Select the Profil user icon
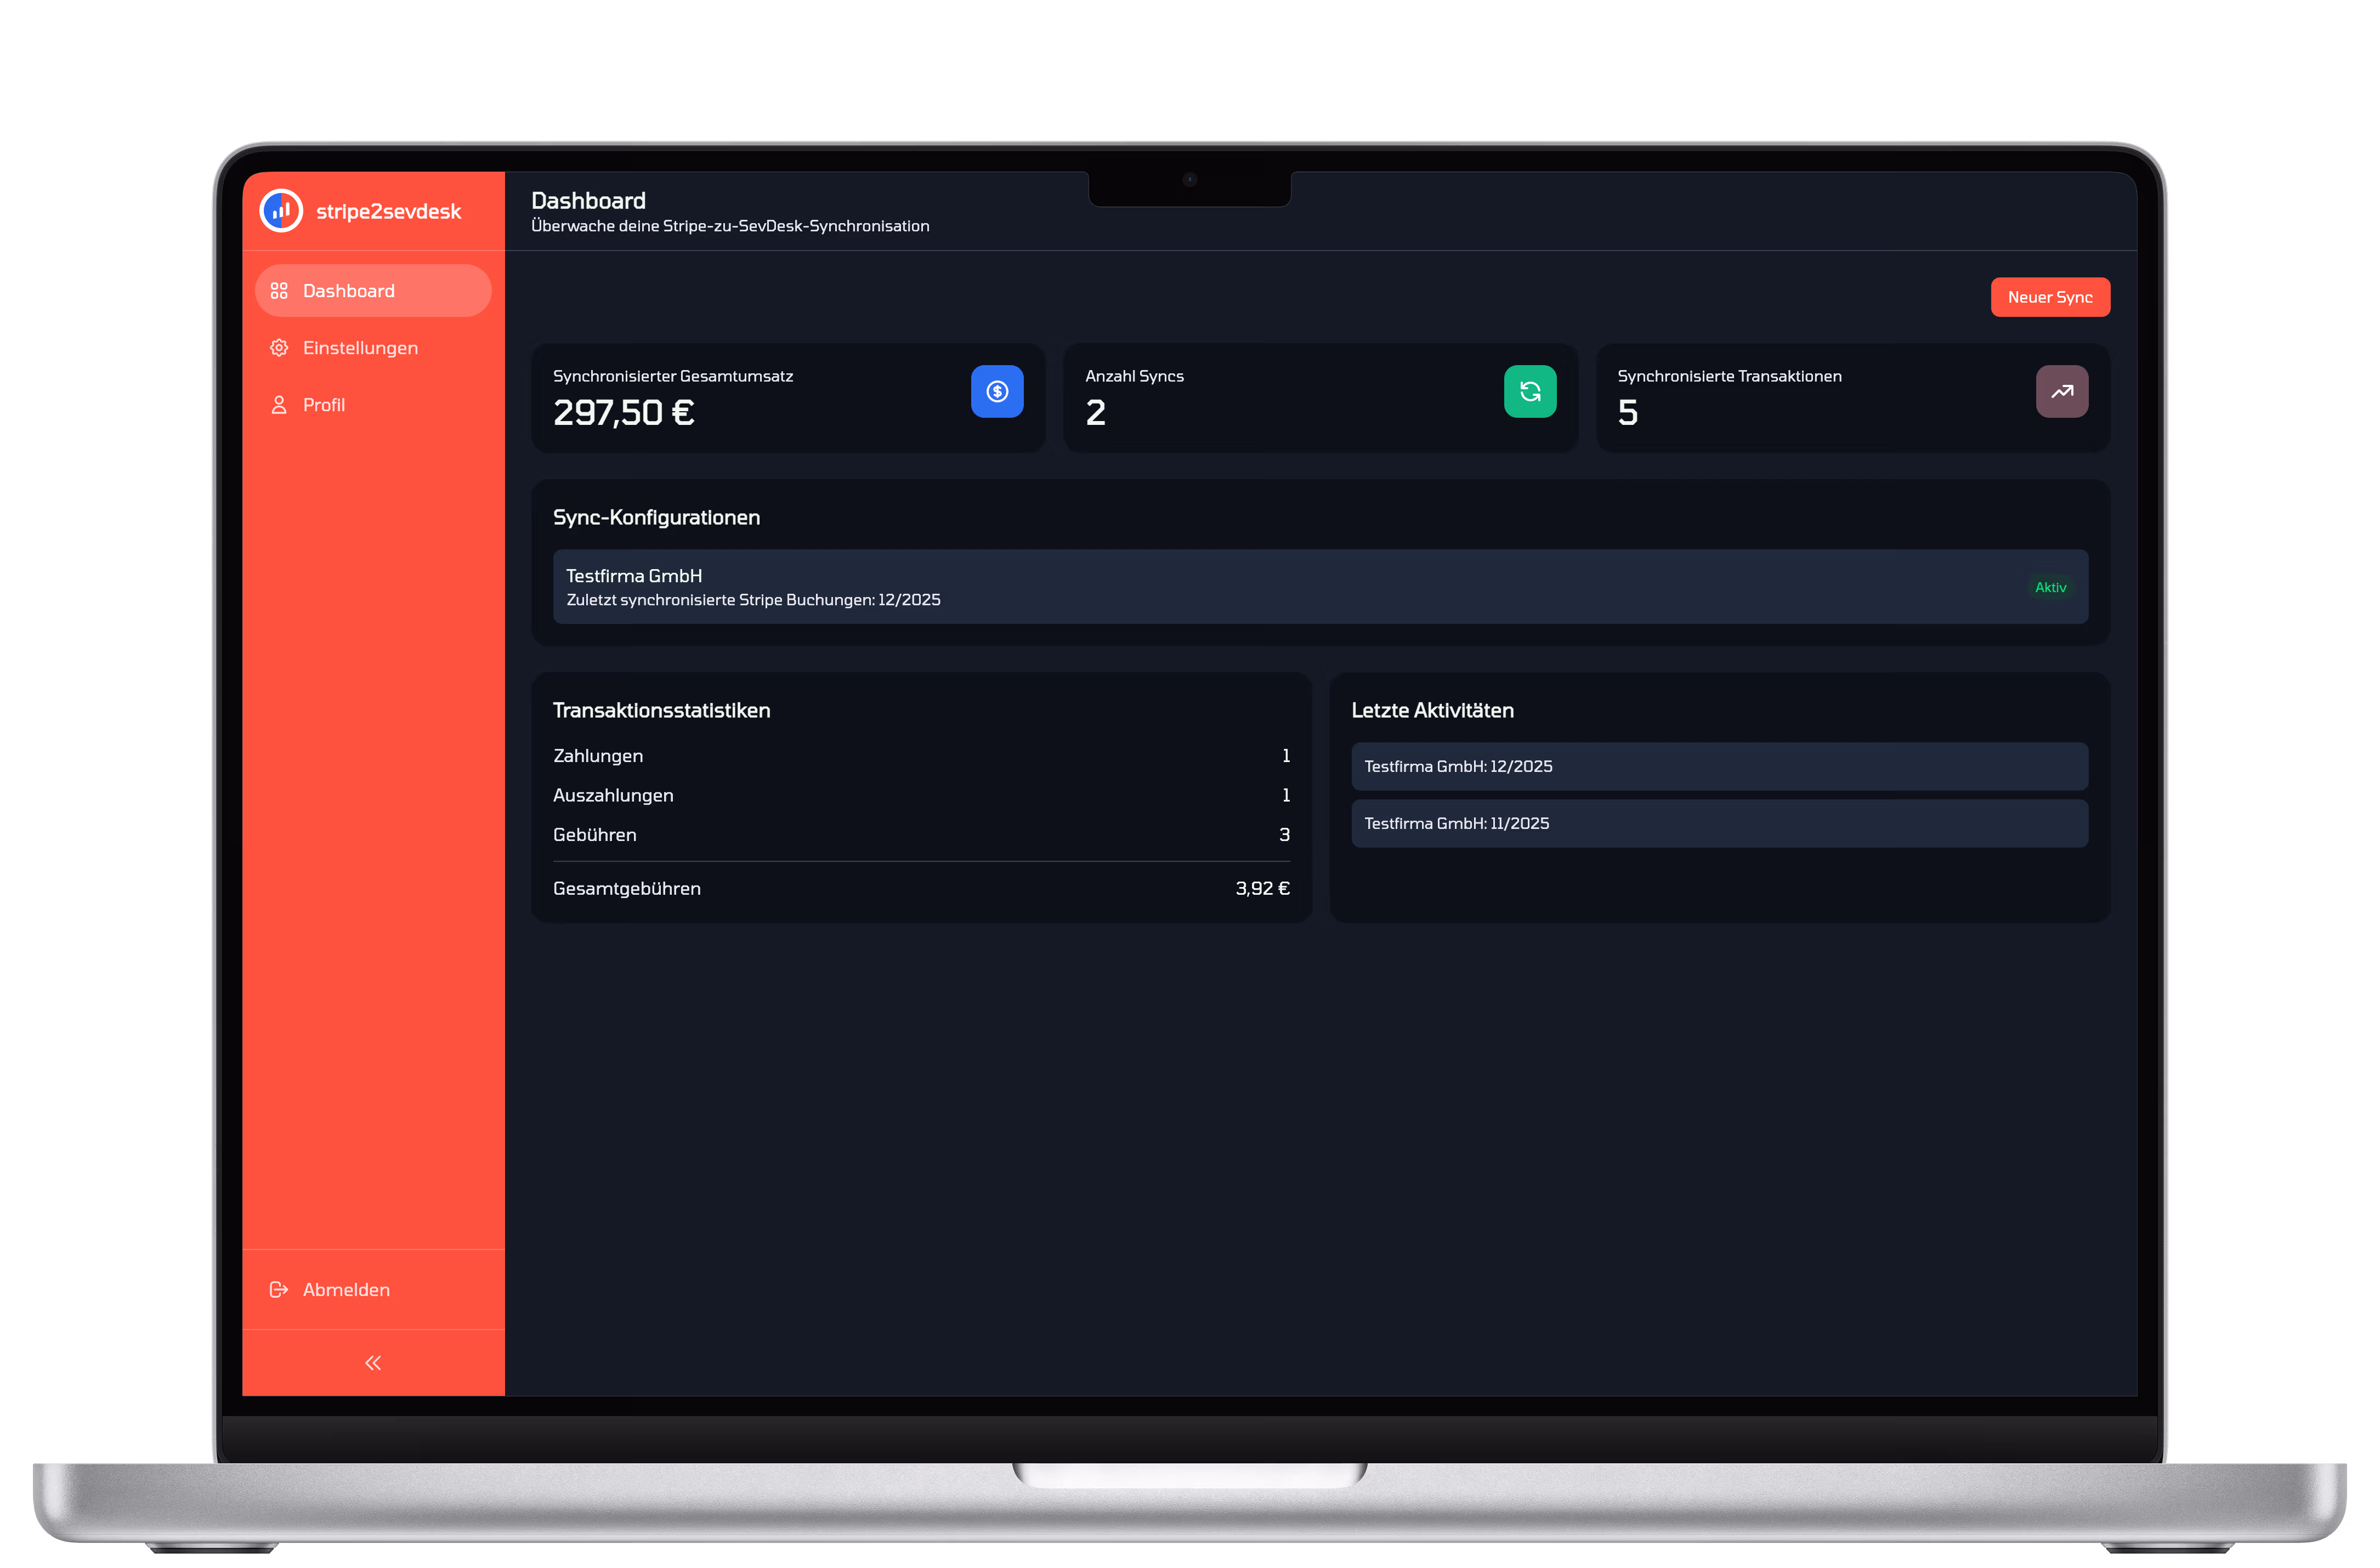This screenshot has height=1568, width=2380. pyautogui.click(x=280, y=404)
